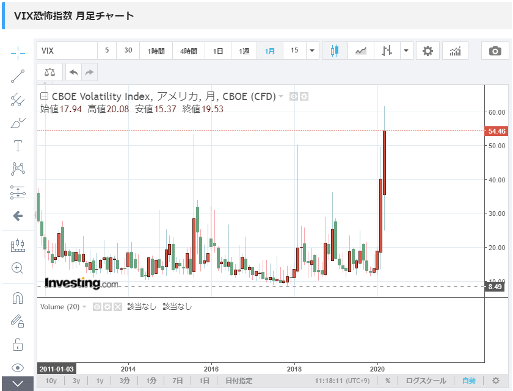Viewport: 513px width, 391px height.
Task: Open the indicators button
Action: (455, 51)
